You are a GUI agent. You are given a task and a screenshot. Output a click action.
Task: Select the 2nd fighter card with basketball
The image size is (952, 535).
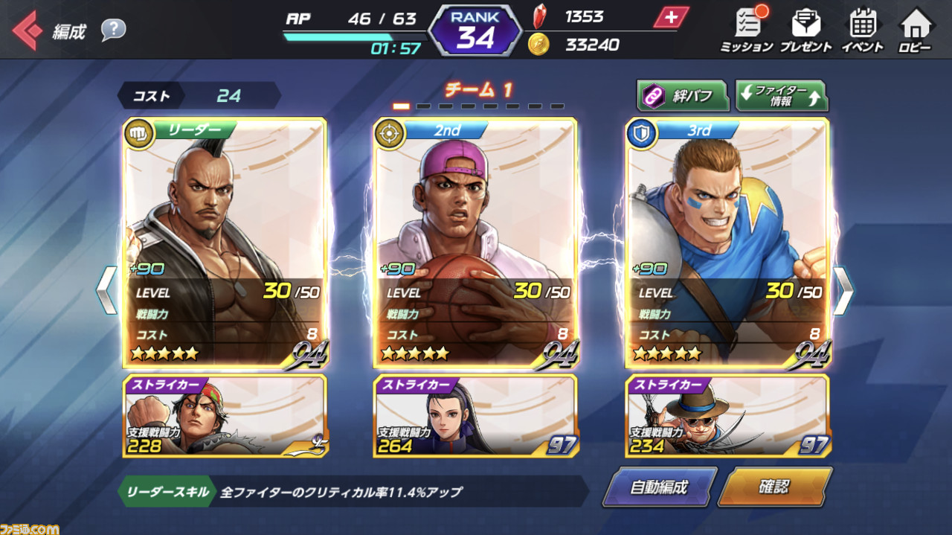[x=475, y=243]
